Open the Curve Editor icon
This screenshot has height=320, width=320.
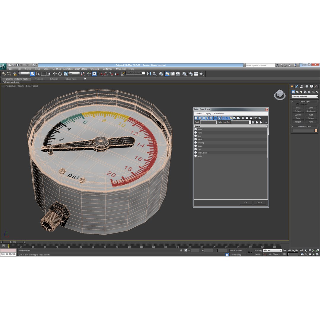[x=173, y=74]
